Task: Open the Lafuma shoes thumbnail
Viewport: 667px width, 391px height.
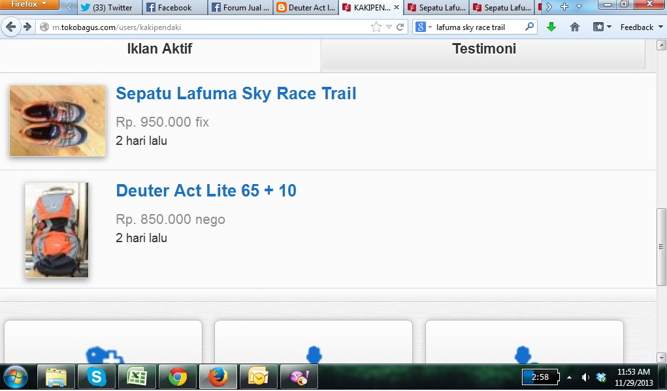Action: [57, 121]
